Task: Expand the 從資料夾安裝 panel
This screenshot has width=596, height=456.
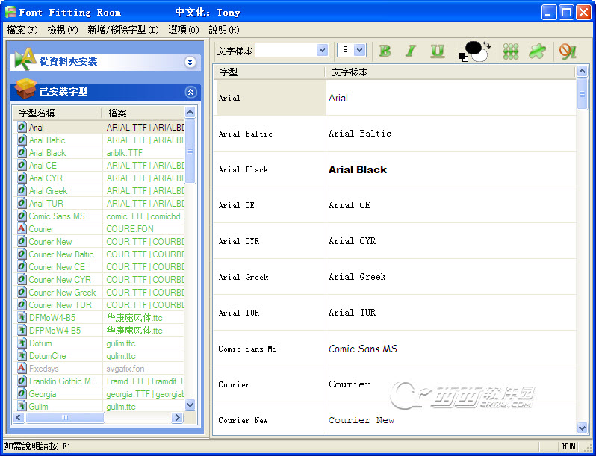Action: pos(190,62)
